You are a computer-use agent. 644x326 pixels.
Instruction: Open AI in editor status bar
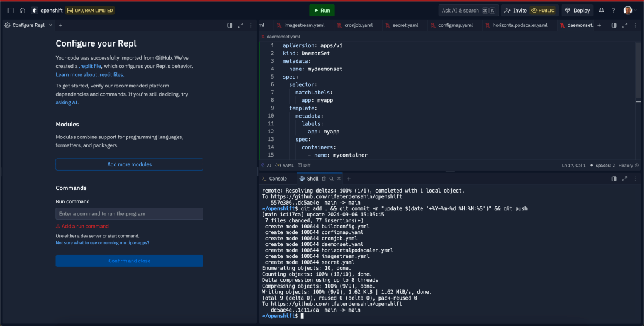[266, 166]
